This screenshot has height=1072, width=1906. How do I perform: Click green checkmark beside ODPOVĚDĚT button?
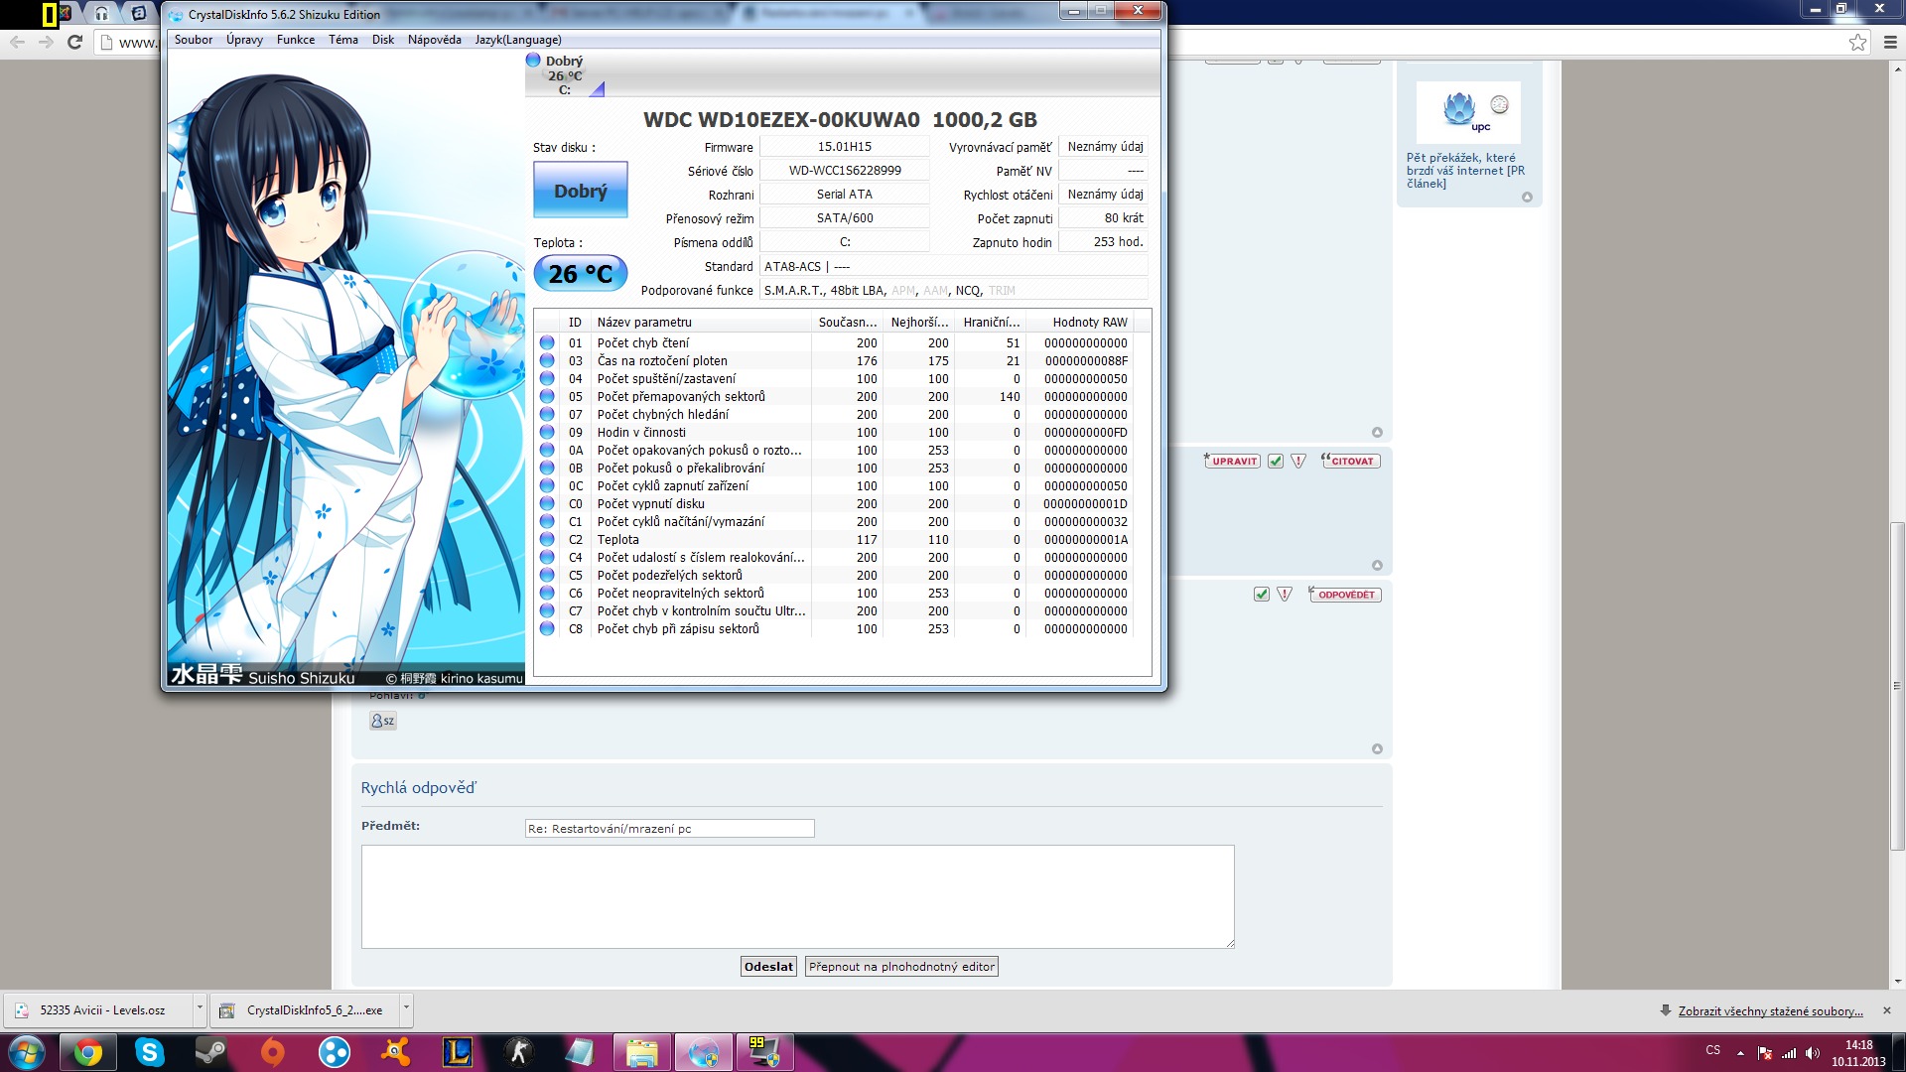point(1261,595)
